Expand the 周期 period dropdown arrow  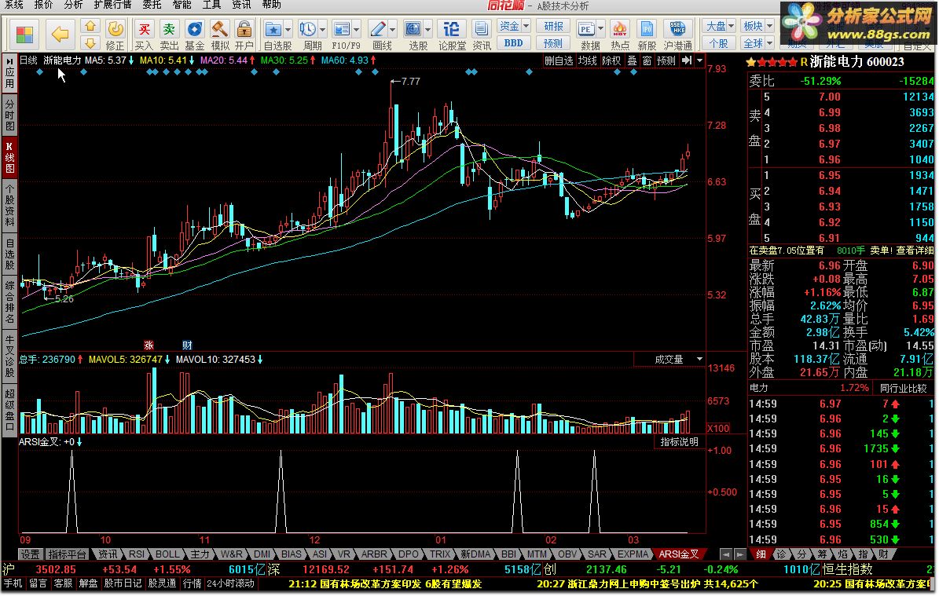[323, 29]
